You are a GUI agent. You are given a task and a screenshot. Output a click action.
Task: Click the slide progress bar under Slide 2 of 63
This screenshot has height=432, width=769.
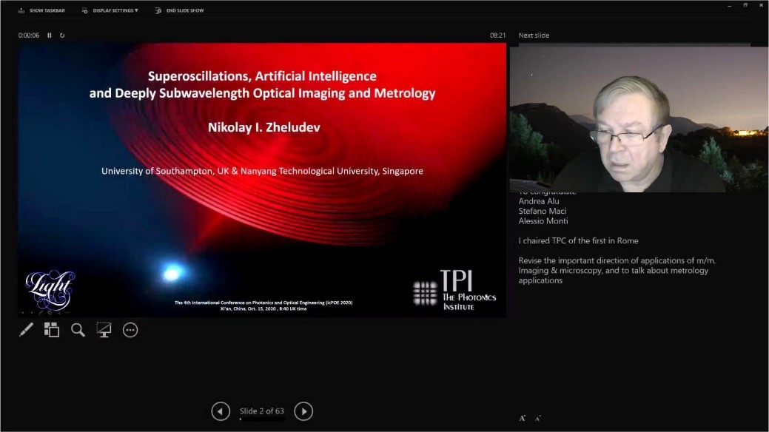point(262,419)
